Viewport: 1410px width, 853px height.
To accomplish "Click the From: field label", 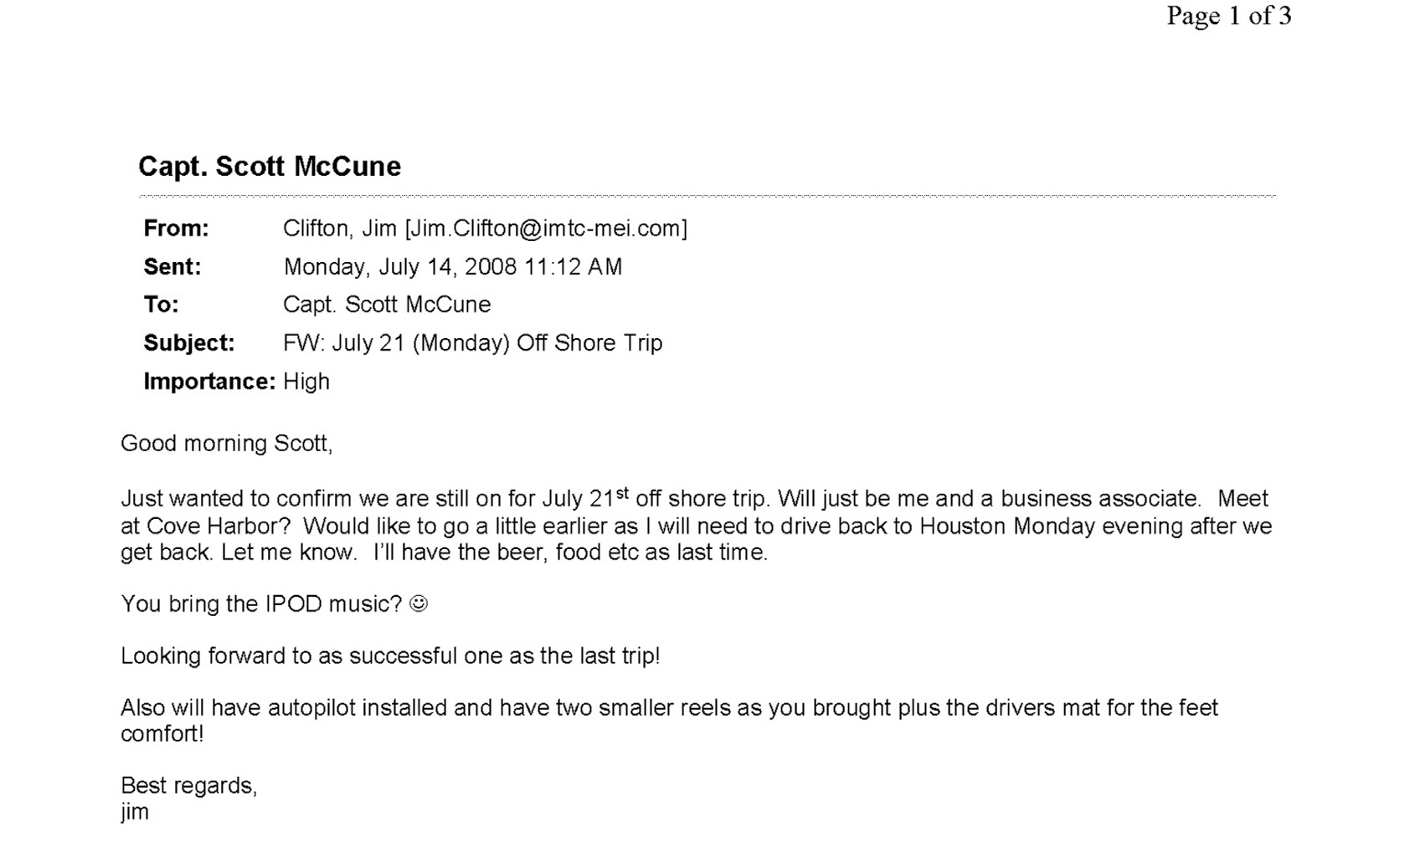I will pos(176,229).
